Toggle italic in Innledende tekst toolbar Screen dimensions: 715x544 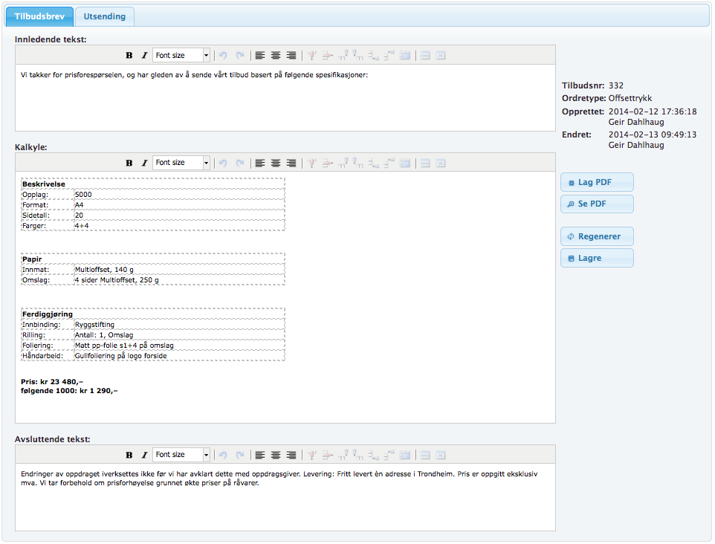point(144,56)
